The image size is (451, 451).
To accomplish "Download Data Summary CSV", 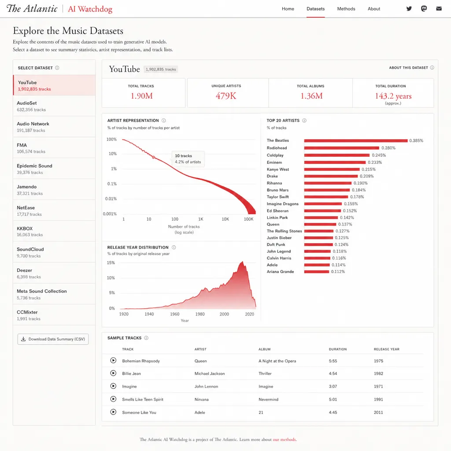I will tap(53, 339).
